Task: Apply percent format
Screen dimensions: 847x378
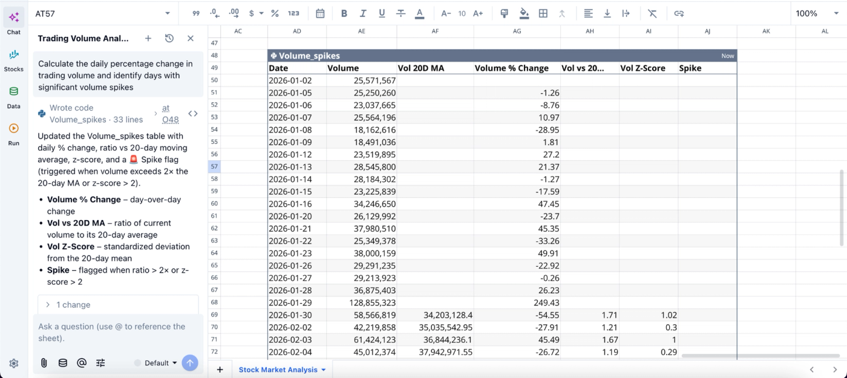Action: tap(275, 13)
